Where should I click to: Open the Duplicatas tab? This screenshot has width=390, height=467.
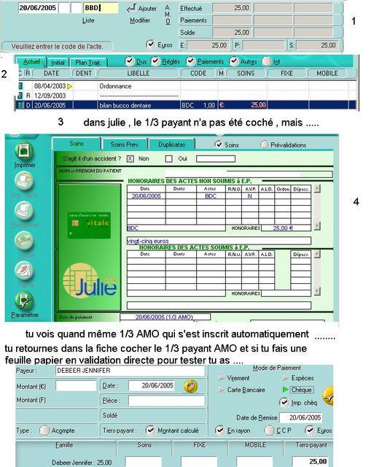click(171, 144)
